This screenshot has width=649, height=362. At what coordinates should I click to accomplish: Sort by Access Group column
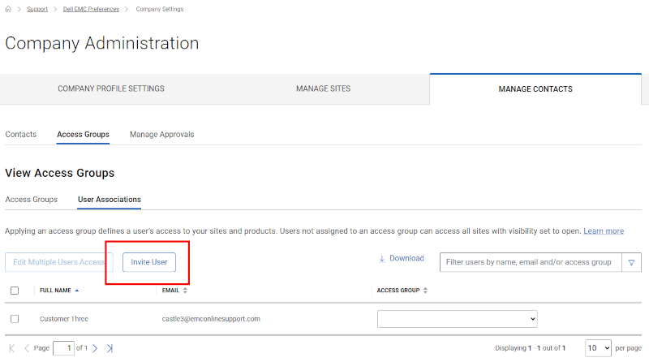[427, 290]
